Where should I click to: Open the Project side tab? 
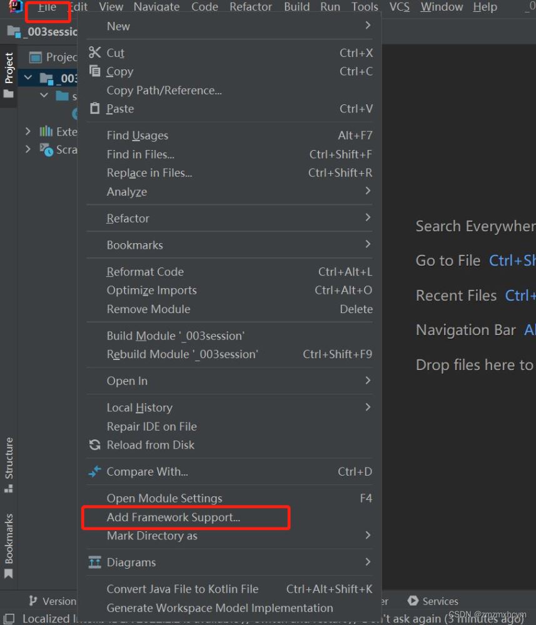tap(9, 67)
